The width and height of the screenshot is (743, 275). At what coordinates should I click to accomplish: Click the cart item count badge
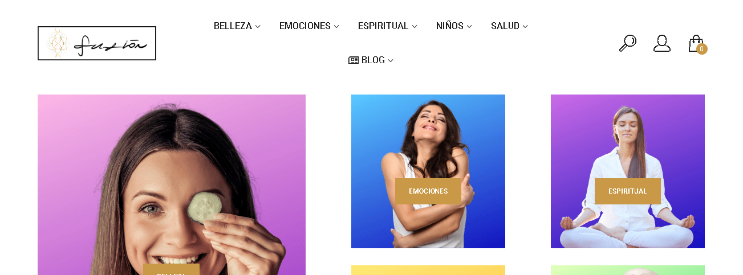coord(702,49)
